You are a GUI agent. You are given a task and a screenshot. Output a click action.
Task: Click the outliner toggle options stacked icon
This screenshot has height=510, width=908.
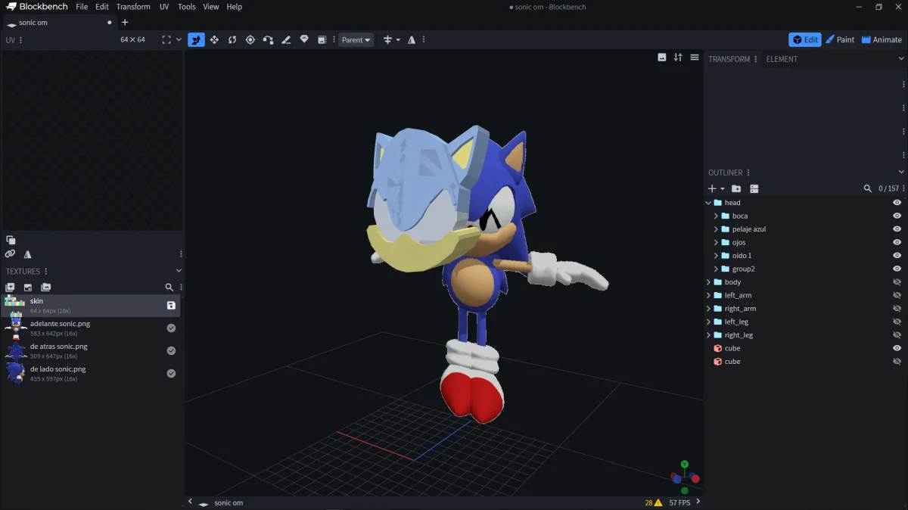click(754, 188)
